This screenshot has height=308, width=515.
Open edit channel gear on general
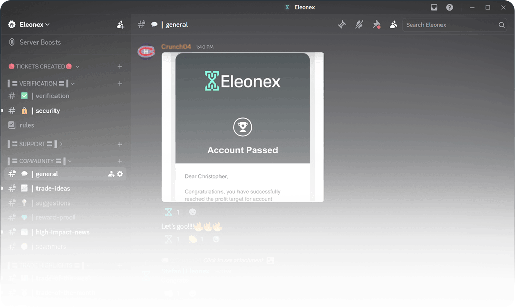tap(120, 174)
